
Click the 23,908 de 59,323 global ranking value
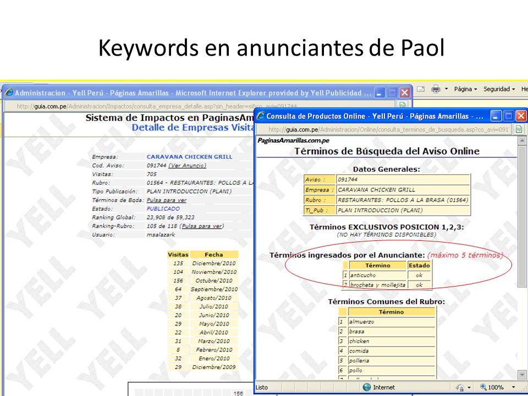[x=170, y=218]
